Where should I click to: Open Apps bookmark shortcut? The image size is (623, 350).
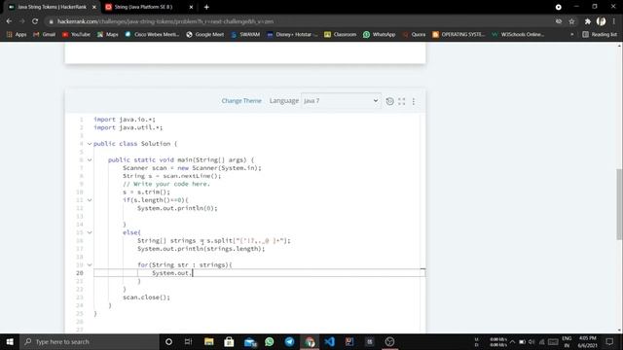click(x=17, y=35)
